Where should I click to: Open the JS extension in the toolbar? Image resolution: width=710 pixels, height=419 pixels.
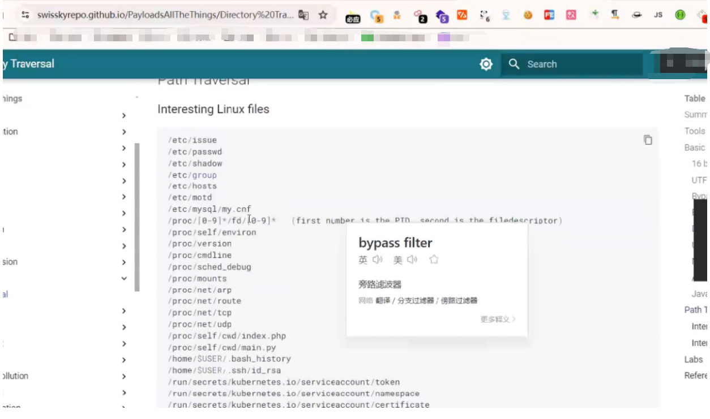(658, 15)
